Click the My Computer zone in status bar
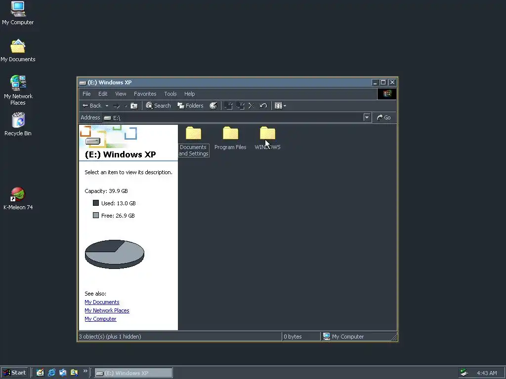The width and height of the screenshot is (506, 379). [343, 337]
